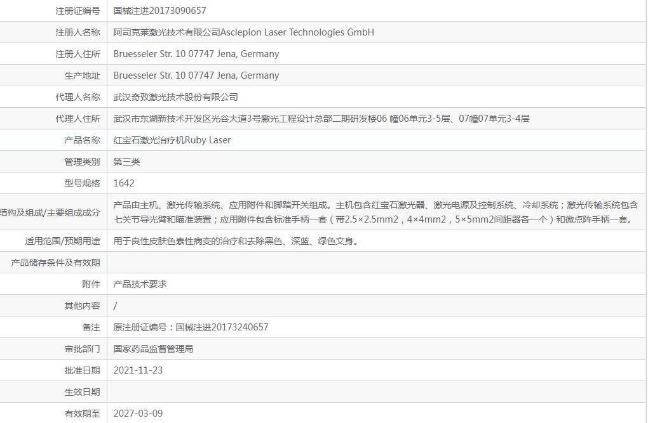Select expiry date 2027-03-09
This screenshot has height=423, width=648.
coord(138,413)
